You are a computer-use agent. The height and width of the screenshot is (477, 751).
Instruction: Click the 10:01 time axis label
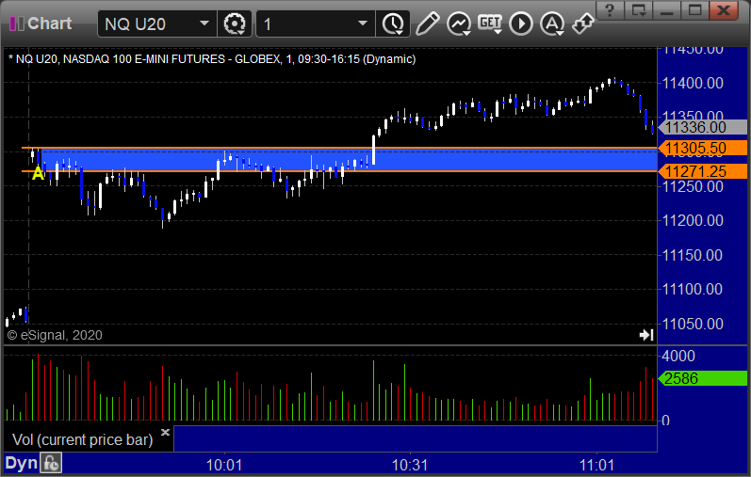[224, 465]
